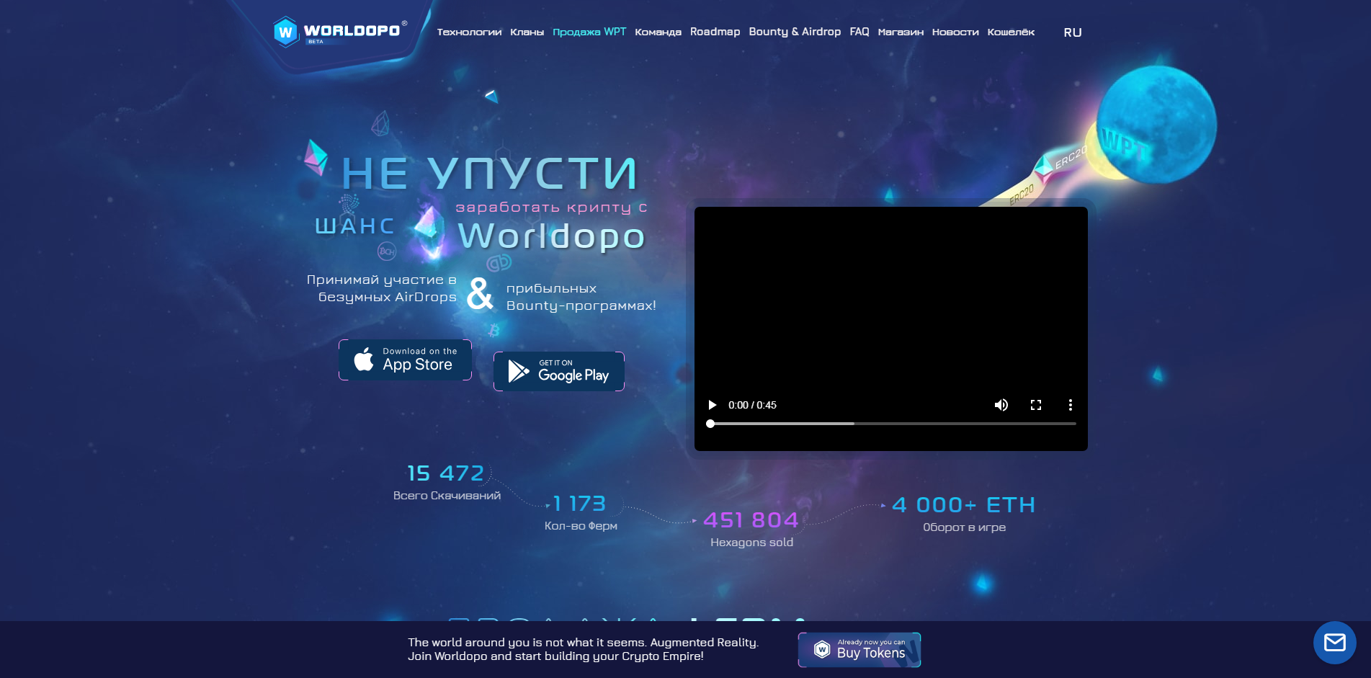Click the Worldopo hero heading text
Image resolution: width=1371 pixels, height=678 pixels.
(551, 236)
